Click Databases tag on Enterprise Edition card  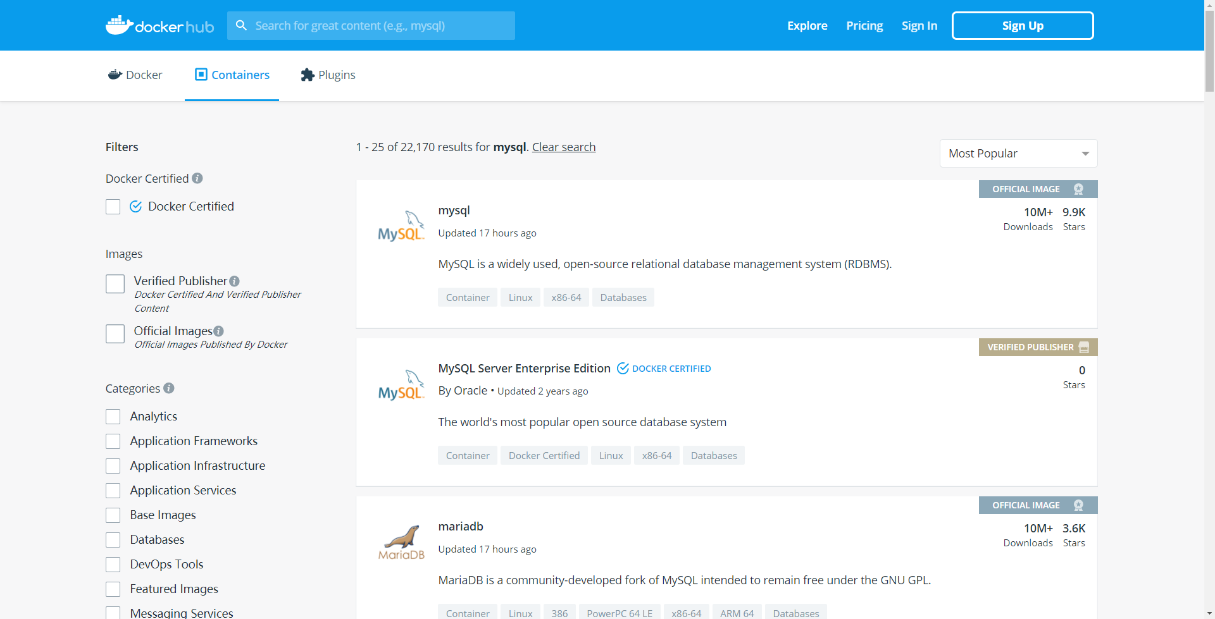[714, 455]
